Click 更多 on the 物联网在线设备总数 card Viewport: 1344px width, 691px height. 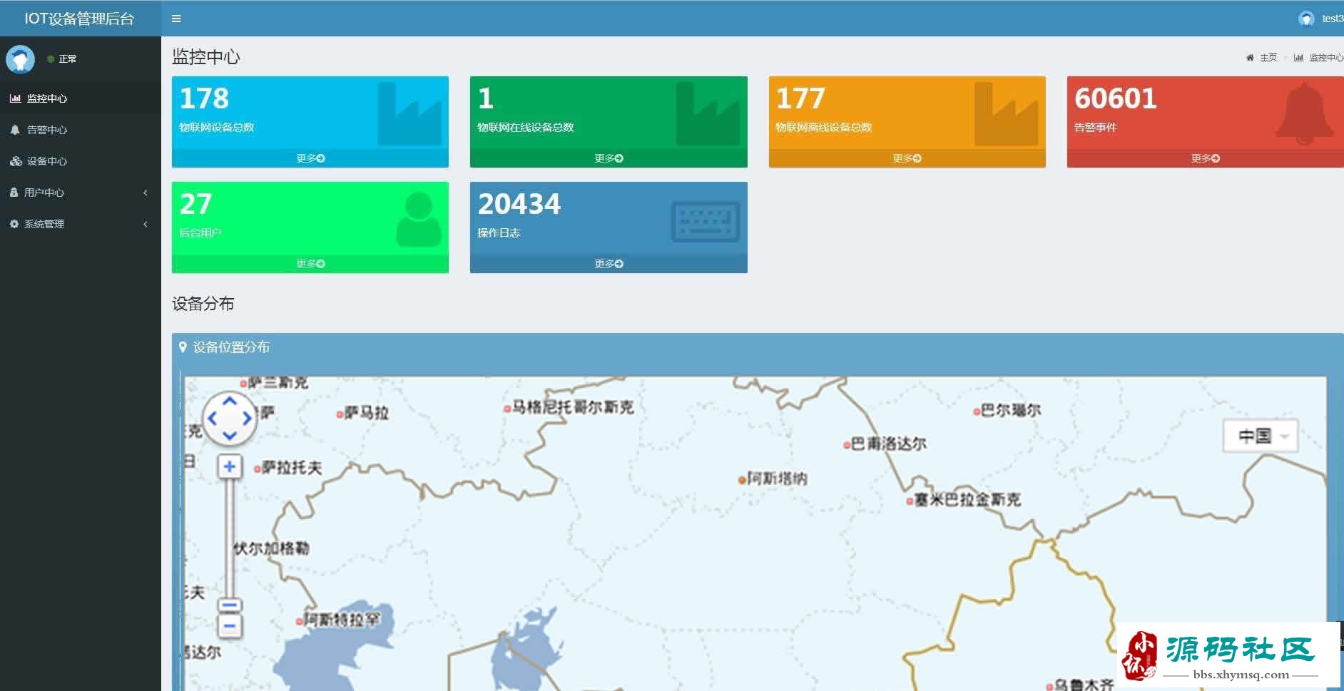pos(609,158)
